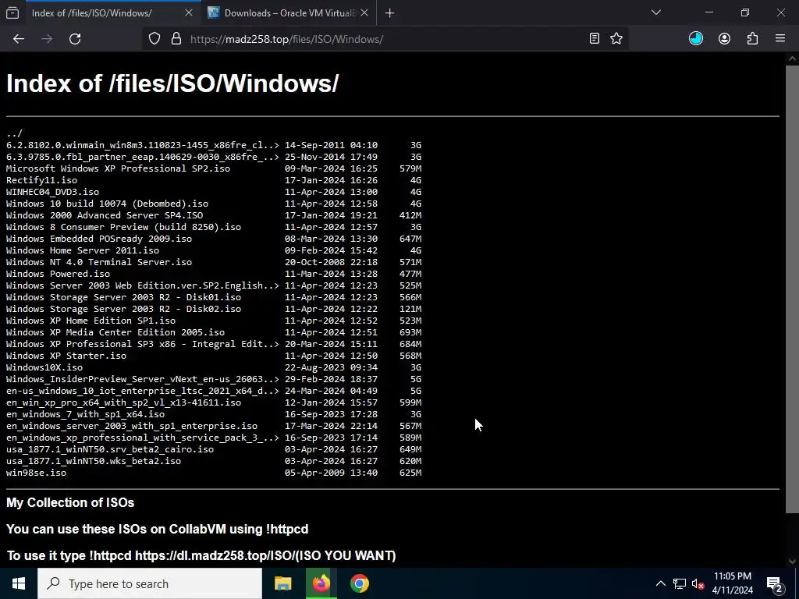
Task: Click the Firefox taskbar icon
Action: click(321, 583)
